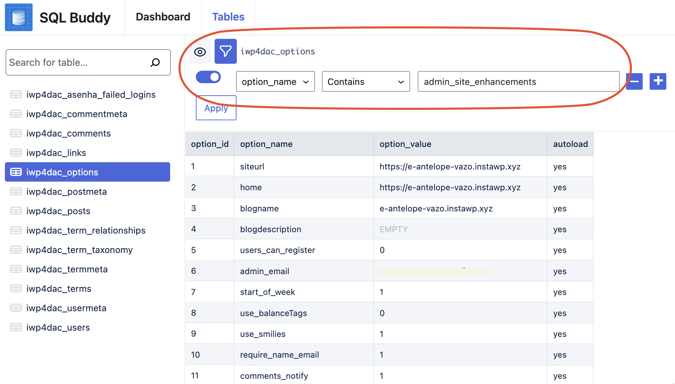Open table iwp4dac_users
Screen dimensions: 675x384
pyautogui.click(x=87, y=327)
